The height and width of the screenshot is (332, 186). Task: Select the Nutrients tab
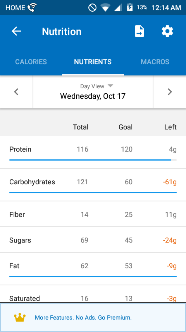pos(93,61)
